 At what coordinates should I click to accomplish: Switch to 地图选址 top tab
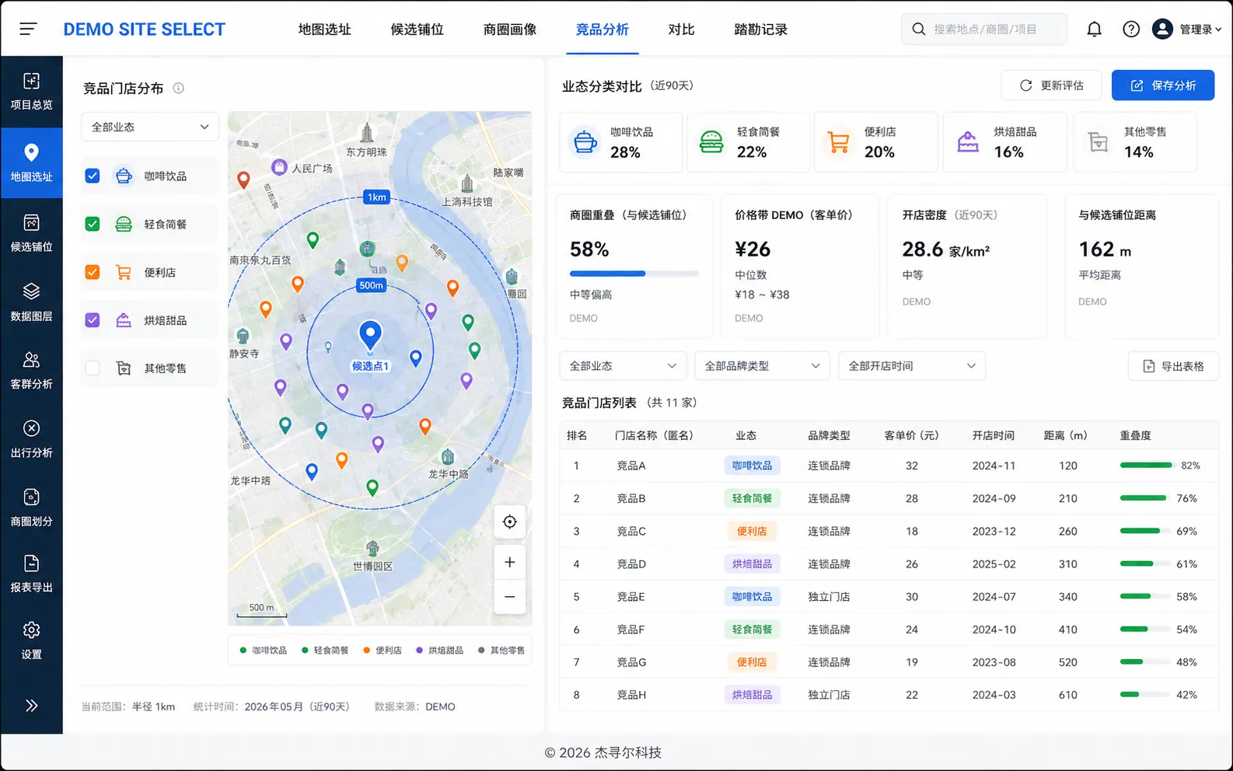[x=325, y=30]
